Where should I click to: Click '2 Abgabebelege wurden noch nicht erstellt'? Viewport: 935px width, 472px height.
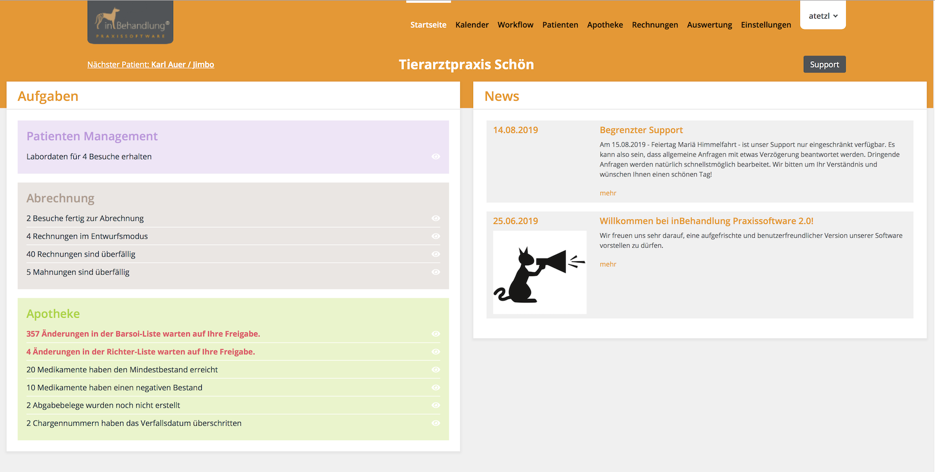point(103,405)
